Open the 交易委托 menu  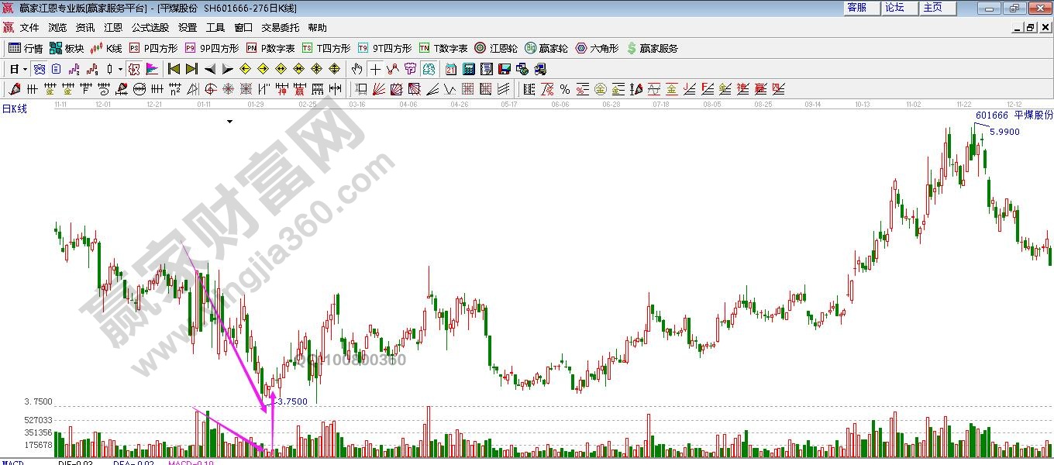tap(280, 27)
